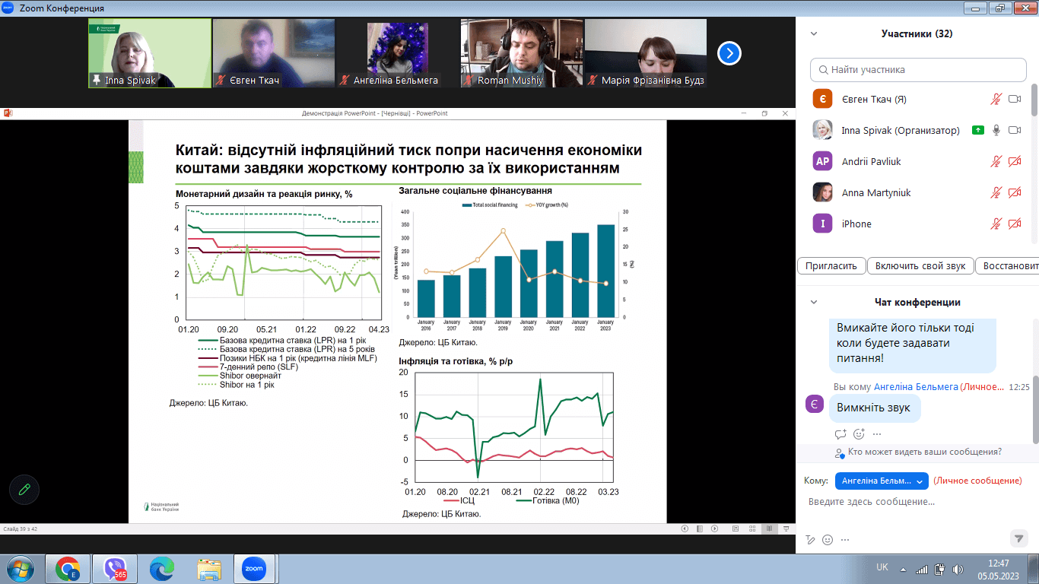The image size is (1039, 584).
Task: Open 'Кто может видеть ваши сообщения?' link
Action: (x=925, y=452)
